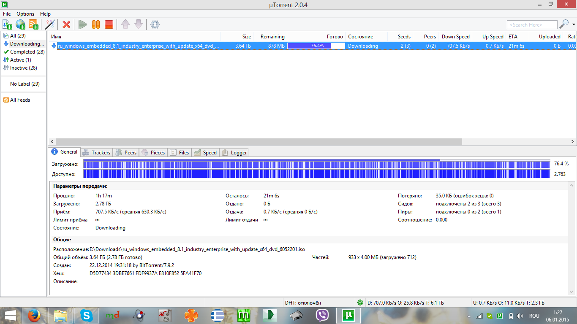Screen dimensions: 577x324
Task: Sort by the Down Speed column header
Action: point(455,37)
